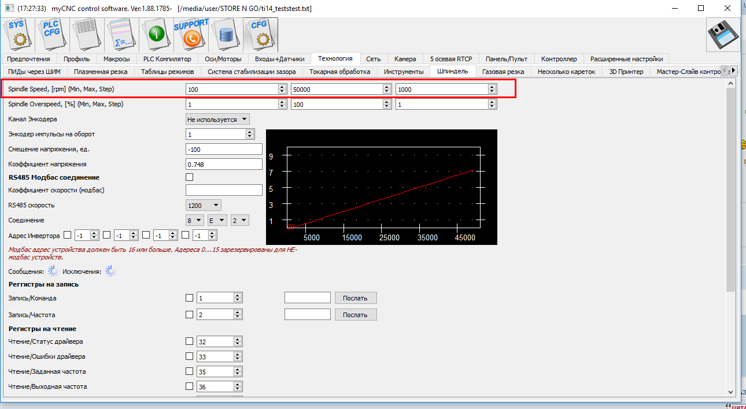746x409 pixels.
Task: Click the scrollbar down arrow
Action: (730, 391)
